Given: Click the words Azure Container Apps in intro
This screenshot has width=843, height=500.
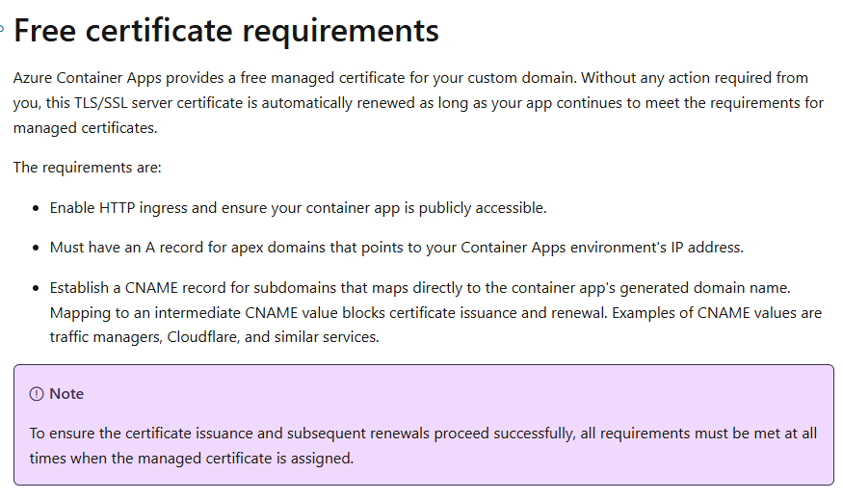Looking at the screenshot, I should [x=81, y=78].
